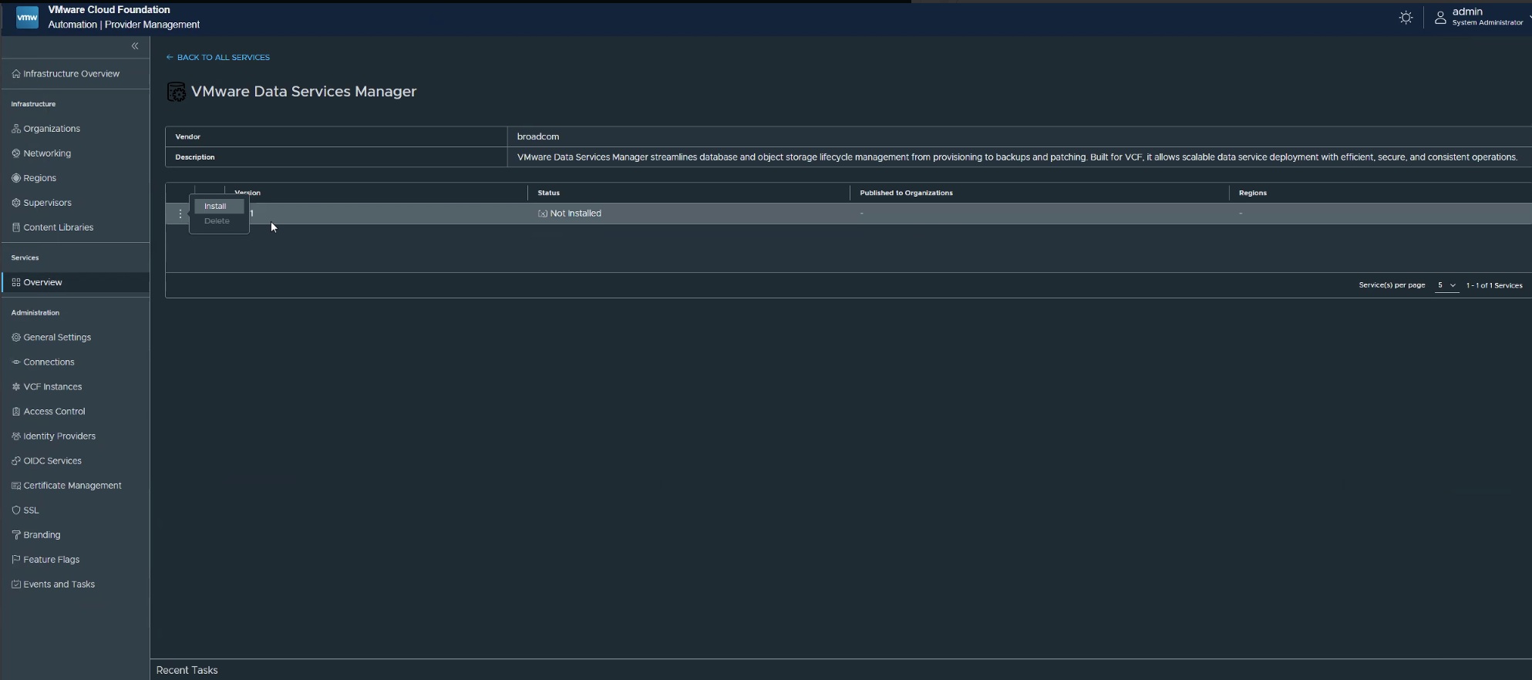Viewport: 1532px width, 680px height.
Task: Go to the Regions page
Action: [39, 178]
